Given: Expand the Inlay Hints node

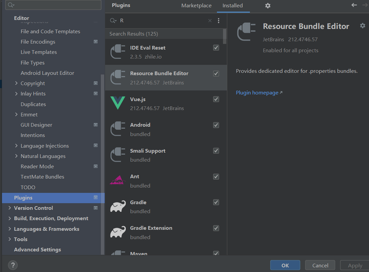Looking at the screenshot, I should tap(16, 93).
